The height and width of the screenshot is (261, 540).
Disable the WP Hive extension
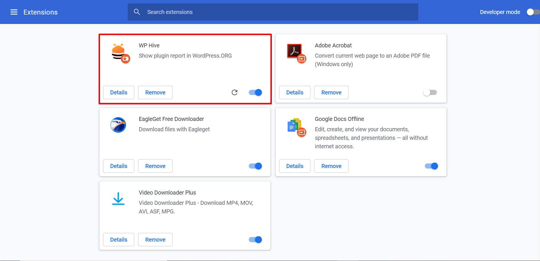click(255, 92)
